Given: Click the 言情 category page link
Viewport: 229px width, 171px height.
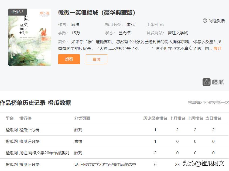Looking at the screenshot, I should click(78, 141).
